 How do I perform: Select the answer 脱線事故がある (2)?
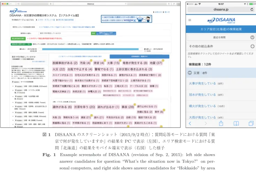tap(65, 63)
